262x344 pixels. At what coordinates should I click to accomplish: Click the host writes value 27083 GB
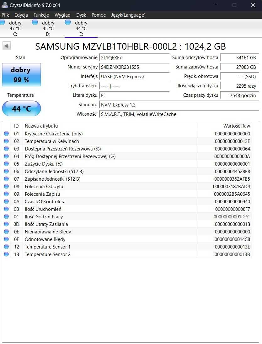[x=239, y=67]
